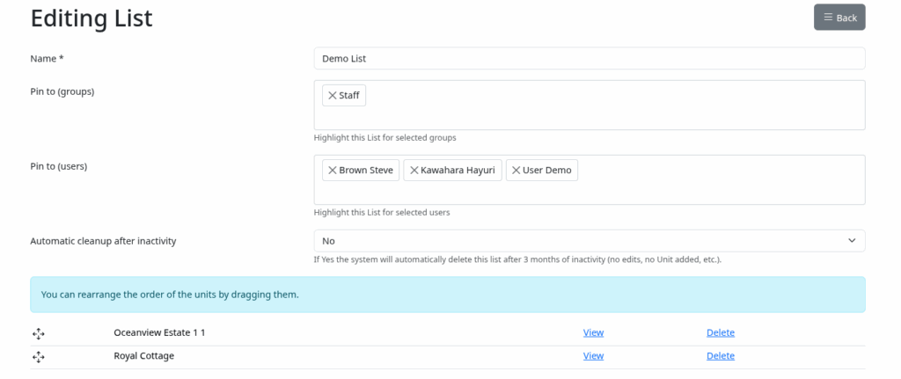
Task: Remove Brown Steve from pinned users
Action: pos(333,170)
